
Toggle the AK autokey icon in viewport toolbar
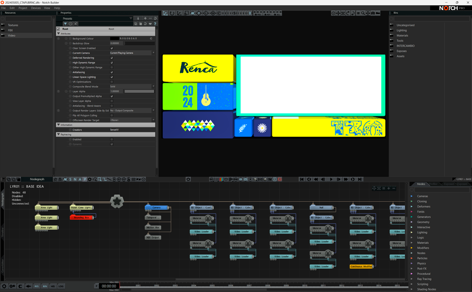(192, 13)
